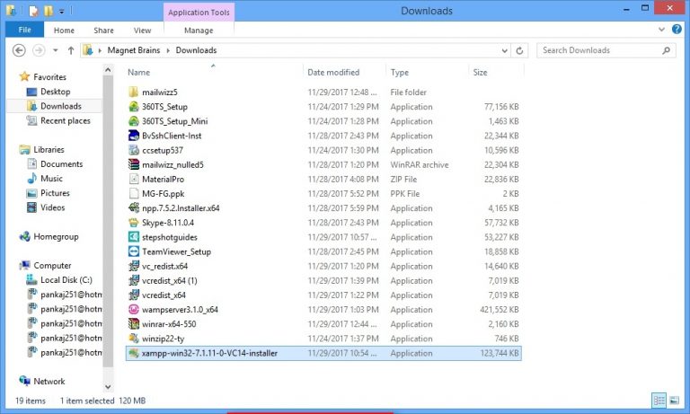The height and width of the screenshot is (414, 690).
Task: Click the xampp-win32 installer icon
Action: (133, 353)
